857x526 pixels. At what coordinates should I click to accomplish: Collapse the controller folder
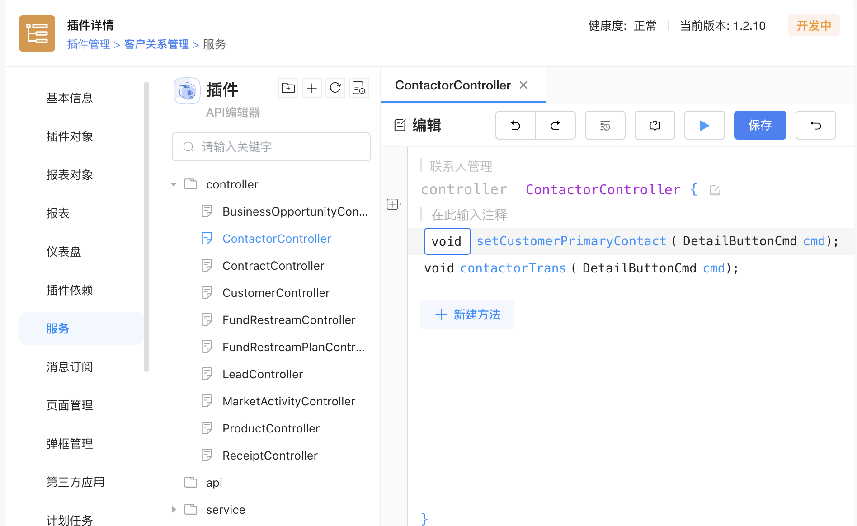coord(174,184)
